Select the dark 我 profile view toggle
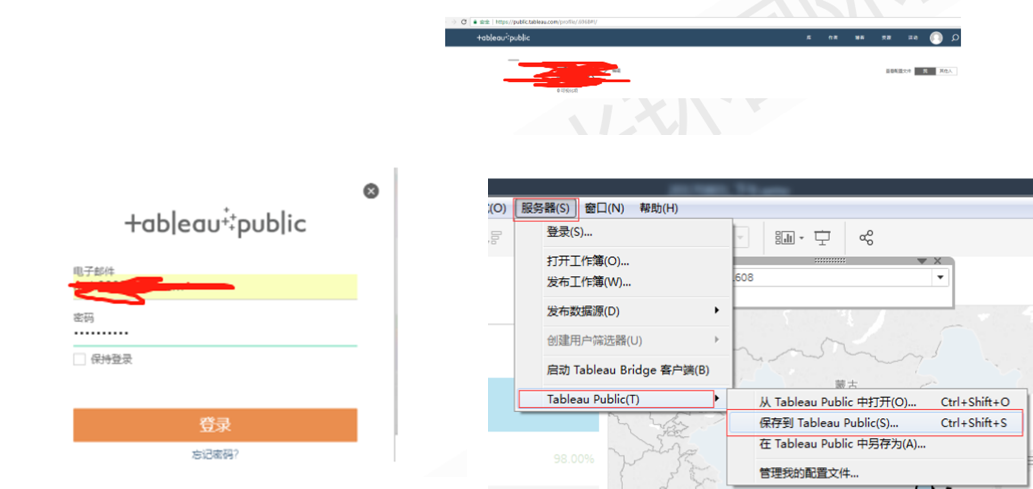This screenshot has width=1033, height=489. tap(925, 71)
